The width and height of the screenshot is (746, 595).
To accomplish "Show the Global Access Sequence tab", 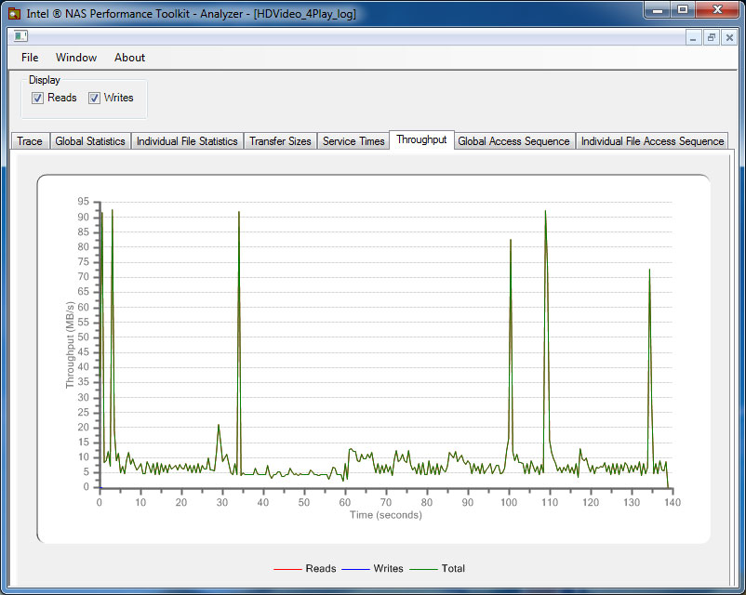I will click(x=513, y=141).
